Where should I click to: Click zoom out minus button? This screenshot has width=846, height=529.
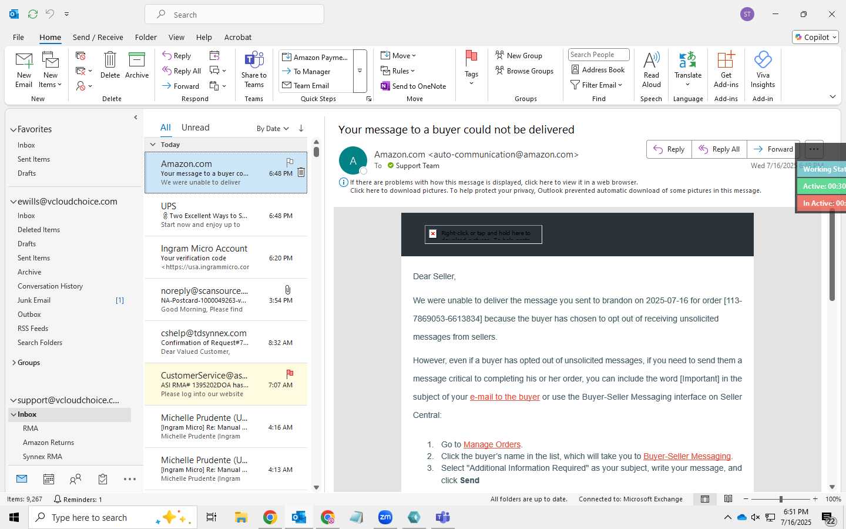point(746,499)
